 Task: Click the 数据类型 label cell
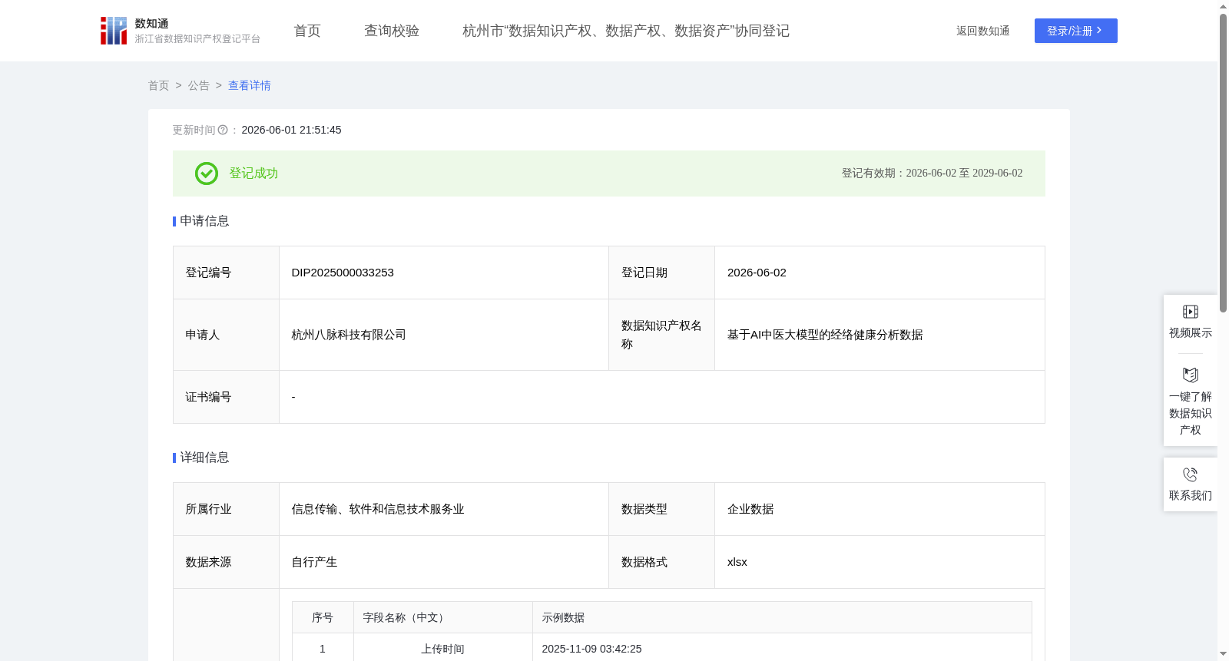pos(662,509)
